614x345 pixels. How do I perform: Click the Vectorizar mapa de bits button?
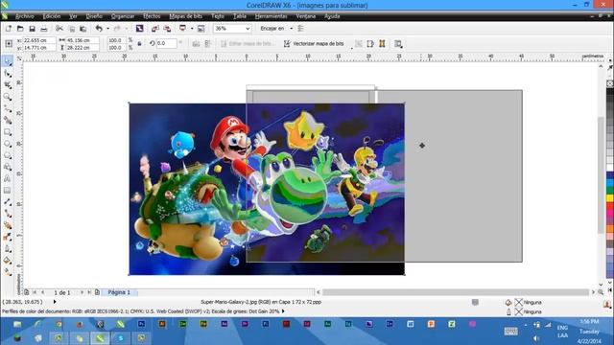point(314,44)
